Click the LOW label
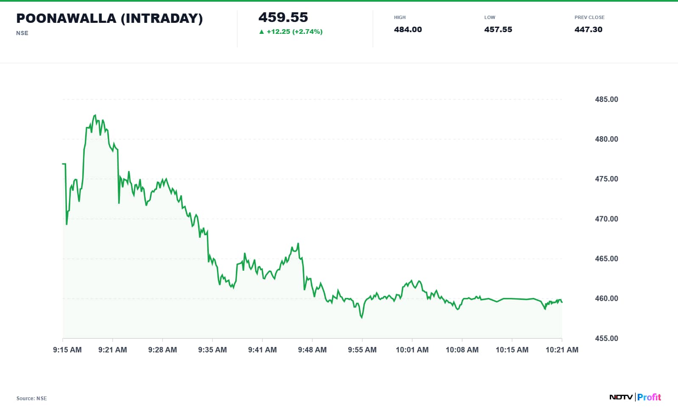This screenshot has width=678, height=418. (x=489, y=17)
